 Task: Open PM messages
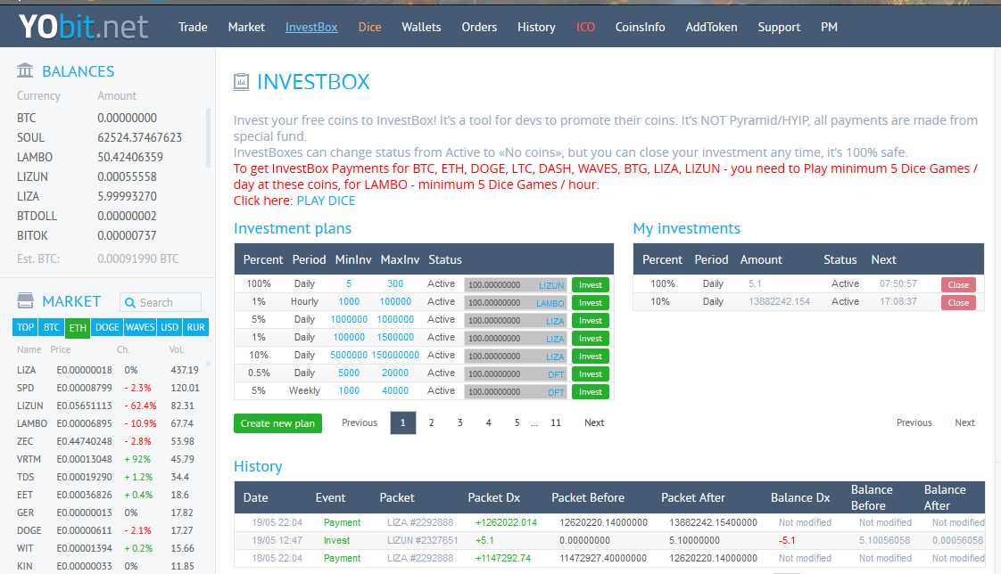pos(830,27)
